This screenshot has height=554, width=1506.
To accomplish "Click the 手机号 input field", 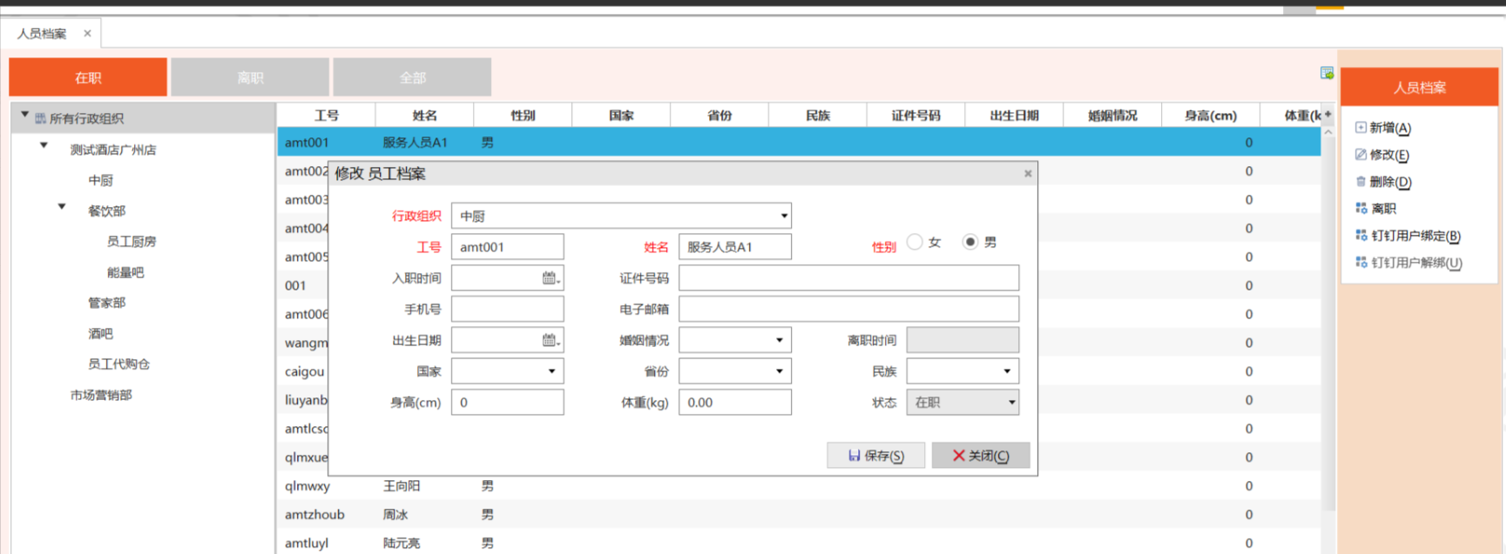I will [507, 310].
